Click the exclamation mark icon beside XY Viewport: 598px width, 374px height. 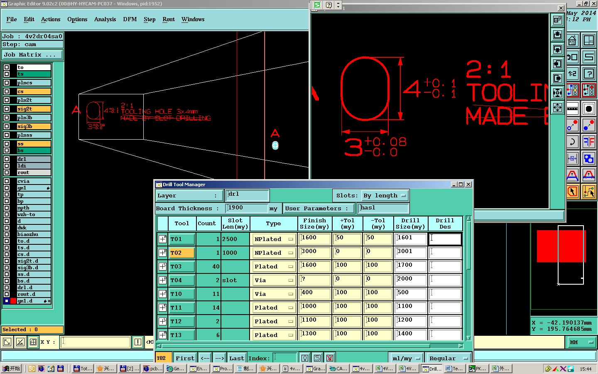click(x=138, y=342)
